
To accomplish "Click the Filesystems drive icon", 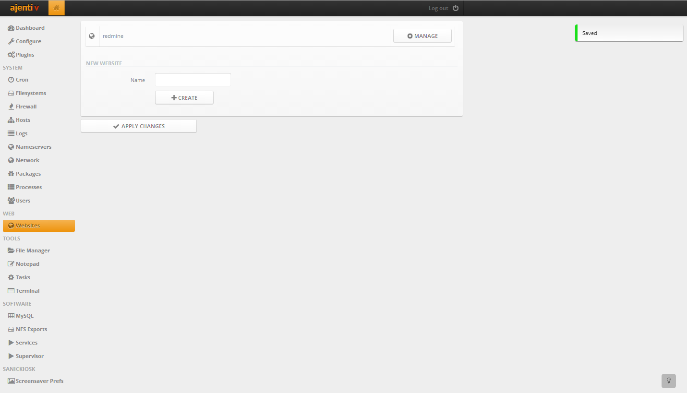I will [x=11, y=93].
